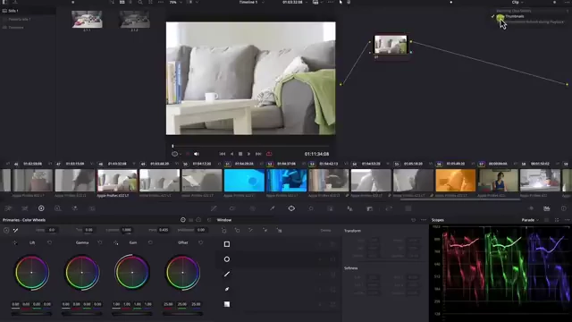
Task: Open viewer overlay mode dropdown
Action: click(x=176, y=154)
